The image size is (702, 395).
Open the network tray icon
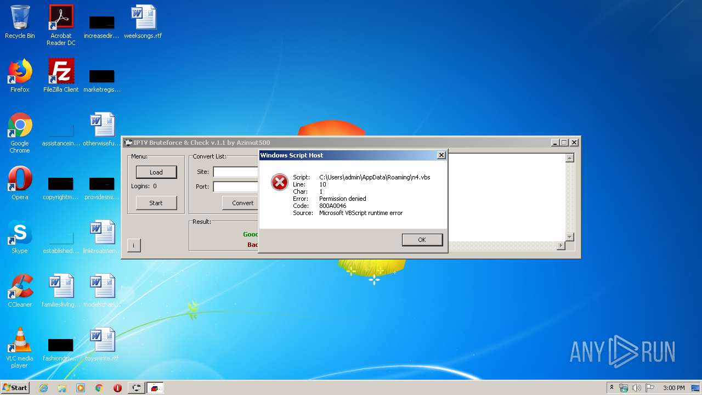tap(624, 388)
